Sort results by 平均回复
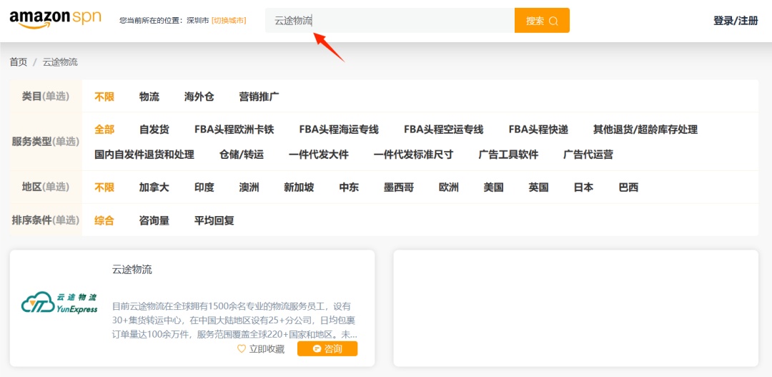This screenshot has height=377, width=772. pyautogui.click(x=214, y=220)
